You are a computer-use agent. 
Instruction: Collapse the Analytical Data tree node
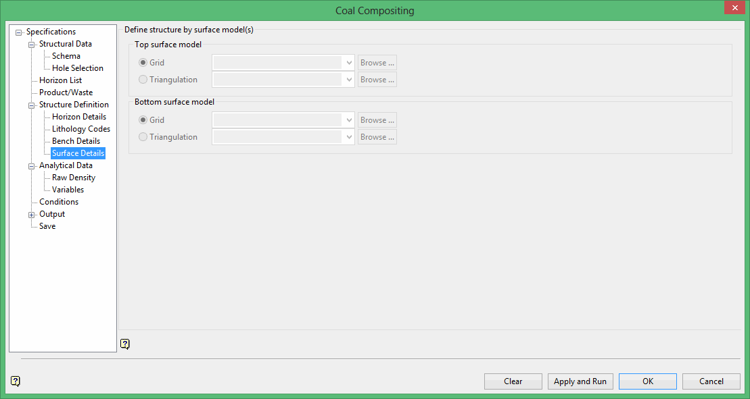(32, 166)
